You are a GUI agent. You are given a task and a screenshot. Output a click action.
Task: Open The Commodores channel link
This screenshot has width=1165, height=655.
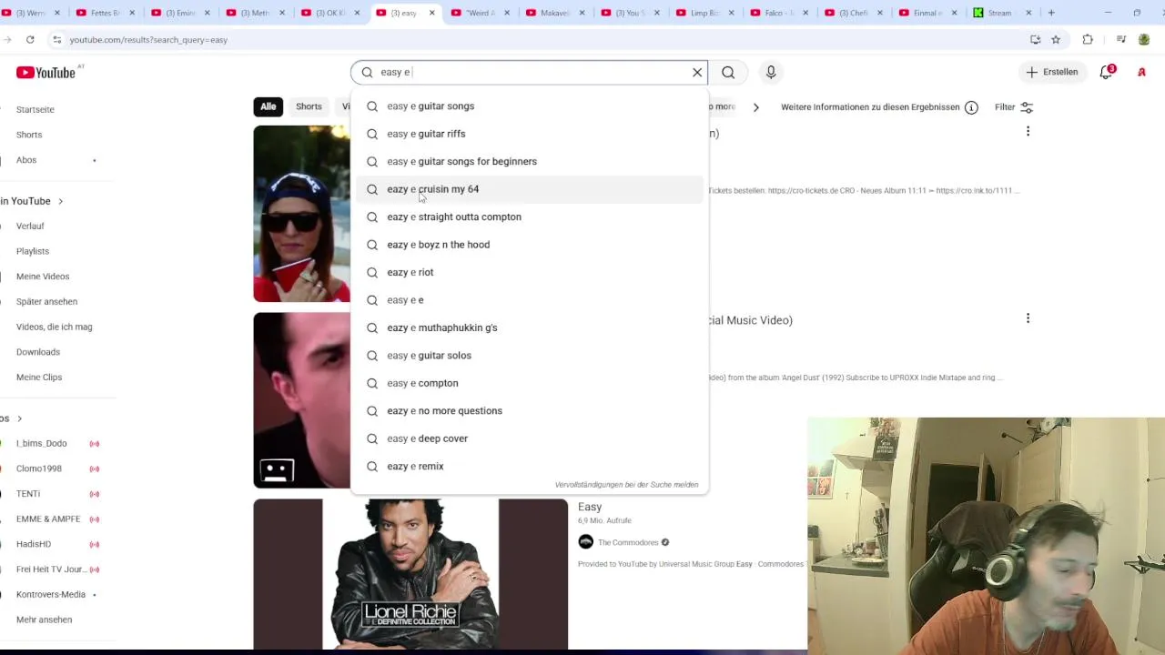(628, 542)
